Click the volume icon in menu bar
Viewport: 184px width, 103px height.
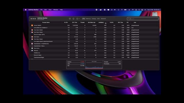coord(115,10)
